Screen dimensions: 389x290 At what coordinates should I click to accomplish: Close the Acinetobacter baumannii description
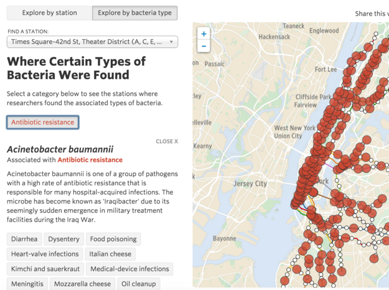pyautogui.click(x=167, y=141)
